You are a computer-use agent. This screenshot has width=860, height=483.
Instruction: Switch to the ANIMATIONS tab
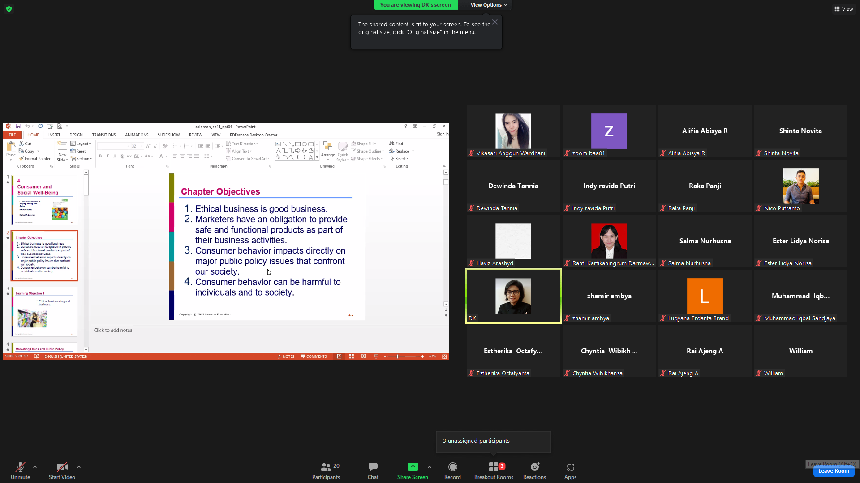(x=137, y=135)
